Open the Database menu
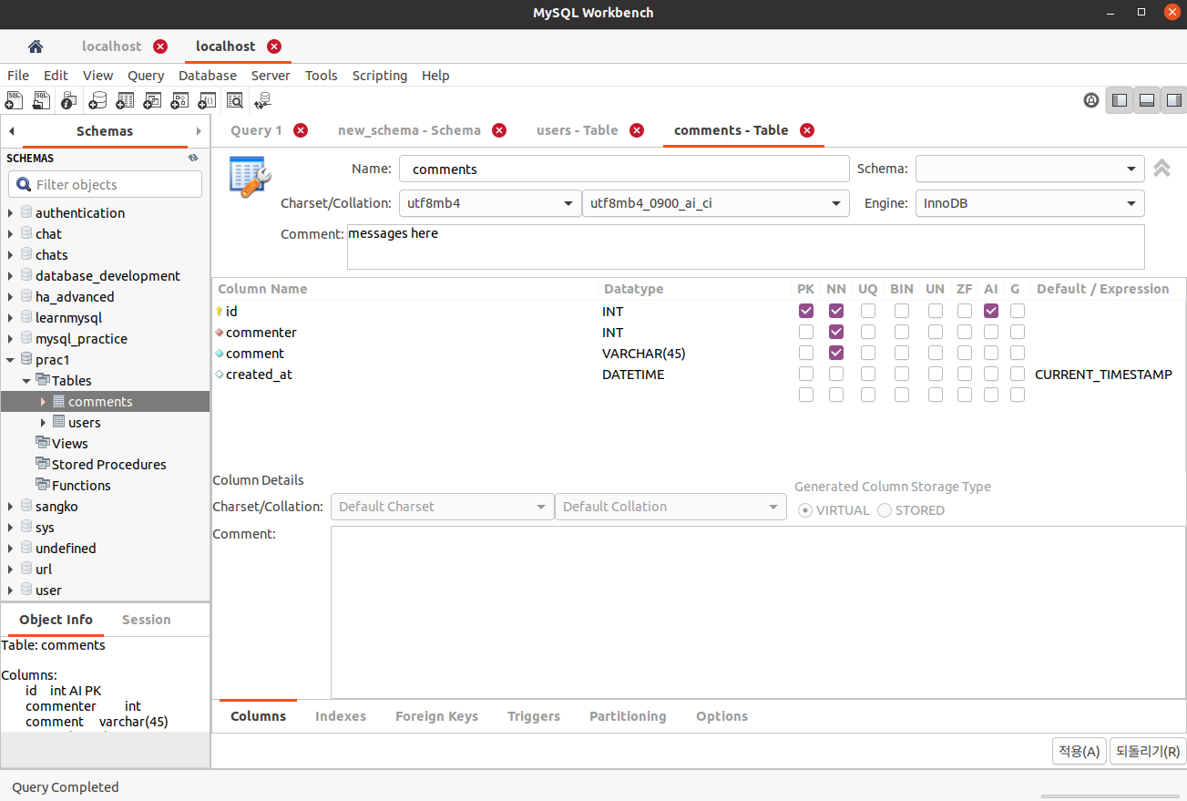Screen dimensions: 1187x801 click(207, 76)
